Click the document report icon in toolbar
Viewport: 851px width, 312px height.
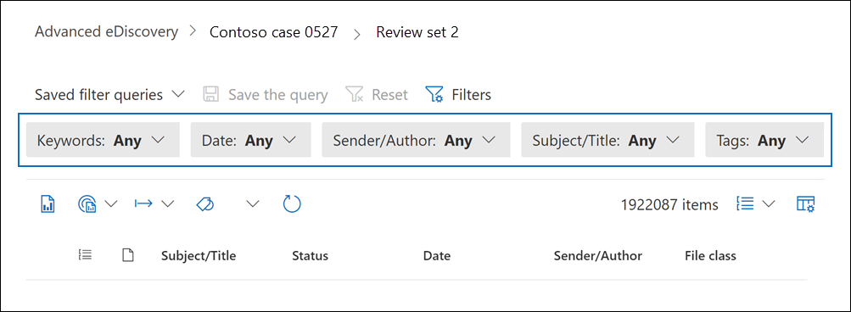point(48,204)
